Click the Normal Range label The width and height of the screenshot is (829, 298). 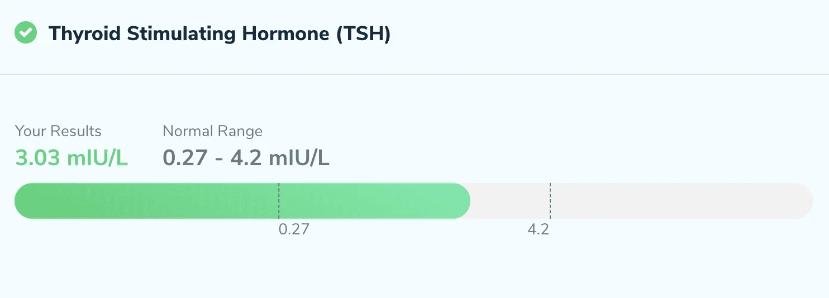pyautogui.click(x=212, y=132)
